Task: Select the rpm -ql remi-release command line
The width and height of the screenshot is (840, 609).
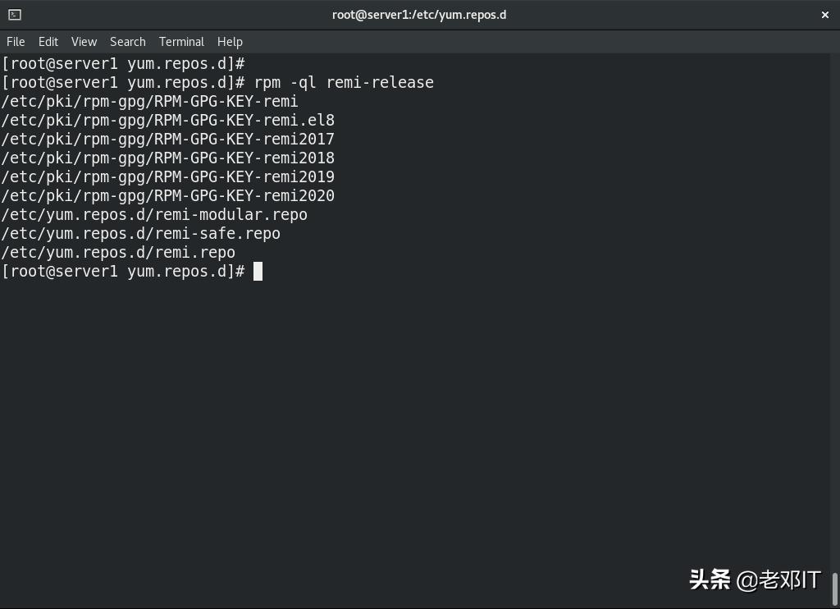Action: [345, 82]
